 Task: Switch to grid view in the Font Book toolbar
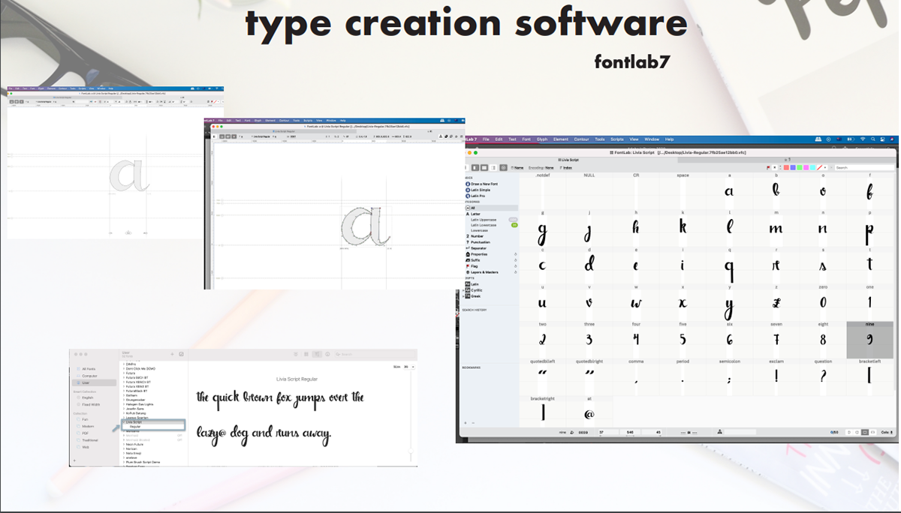point(306,354)
